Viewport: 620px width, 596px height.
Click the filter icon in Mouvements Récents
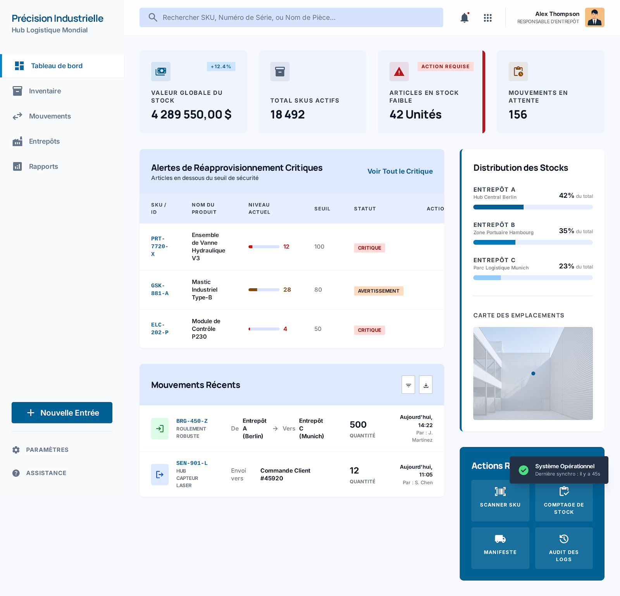pos(408,385)
